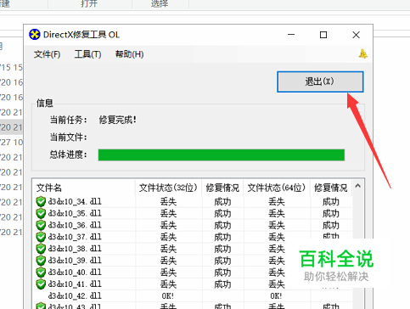This screenshot has width=410, height=309.
Task: Open the 工具(T) menu
Action: (87, 54)
